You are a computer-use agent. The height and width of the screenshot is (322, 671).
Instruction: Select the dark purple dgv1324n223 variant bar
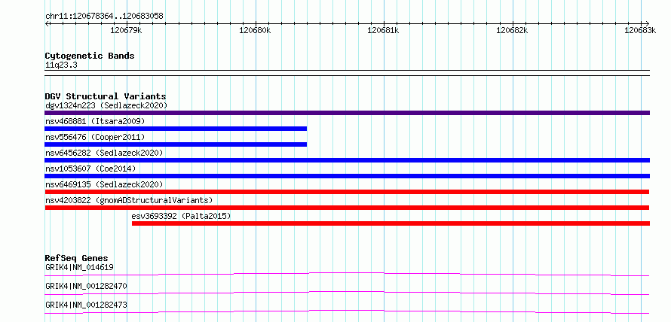click(x=347, y=113)
